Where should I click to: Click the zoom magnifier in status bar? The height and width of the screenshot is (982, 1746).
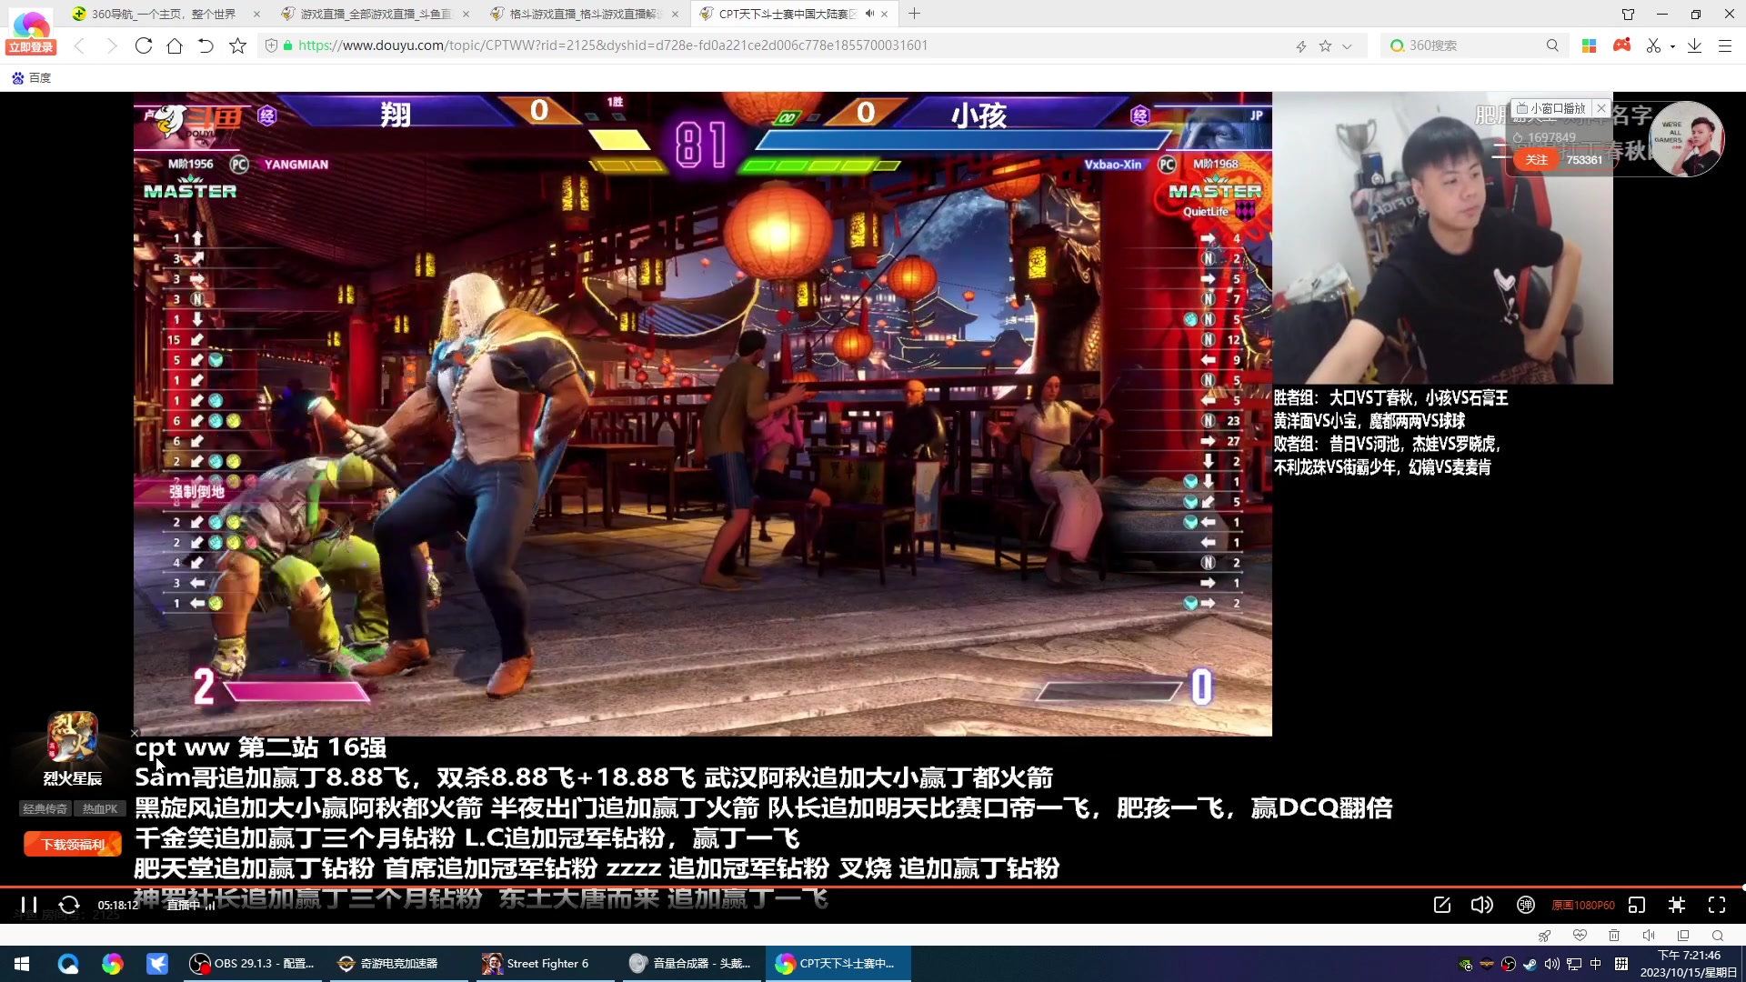(1718, 936)
